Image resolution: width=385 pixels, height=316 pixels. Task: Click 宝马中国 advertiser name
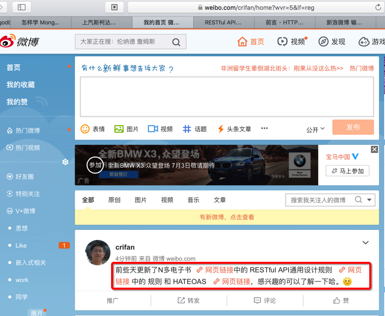338,157
